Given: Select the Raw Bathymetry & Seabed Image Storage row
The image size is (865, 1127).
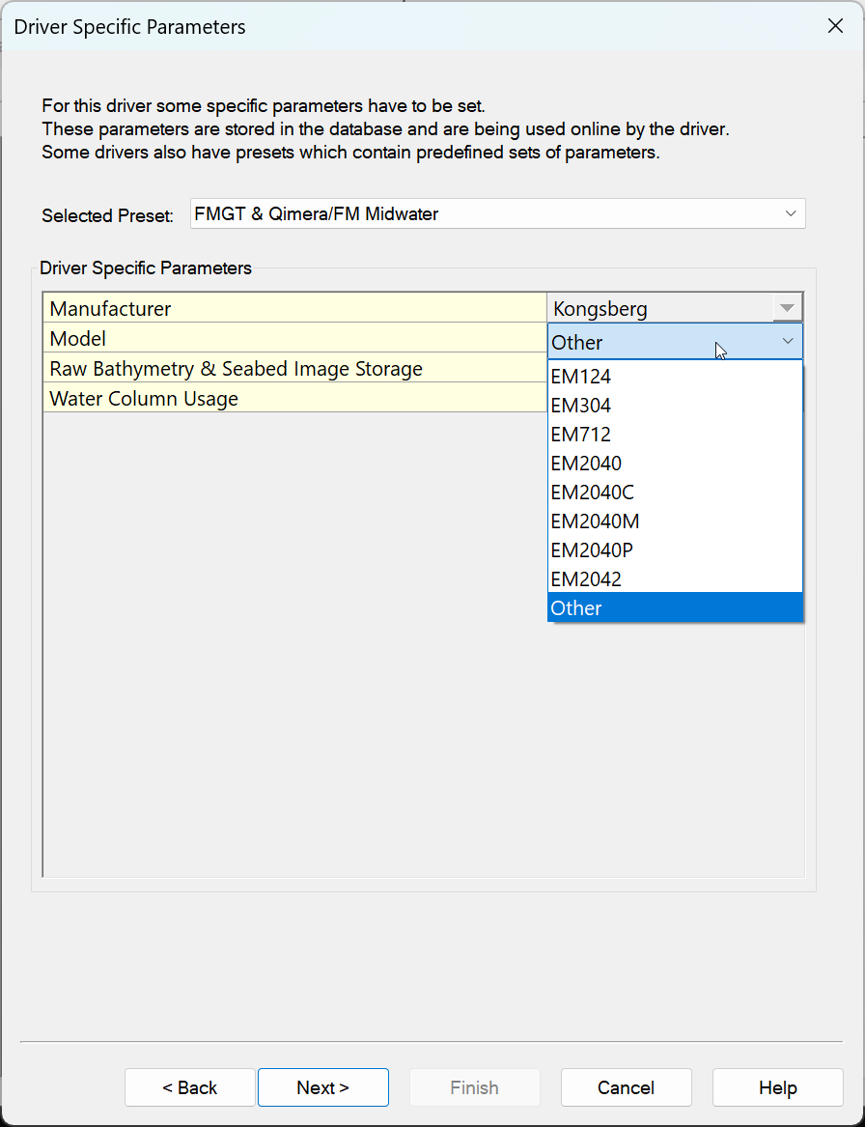Looking at the screenshot, I should pyautogui.click(x=294, y=369).
